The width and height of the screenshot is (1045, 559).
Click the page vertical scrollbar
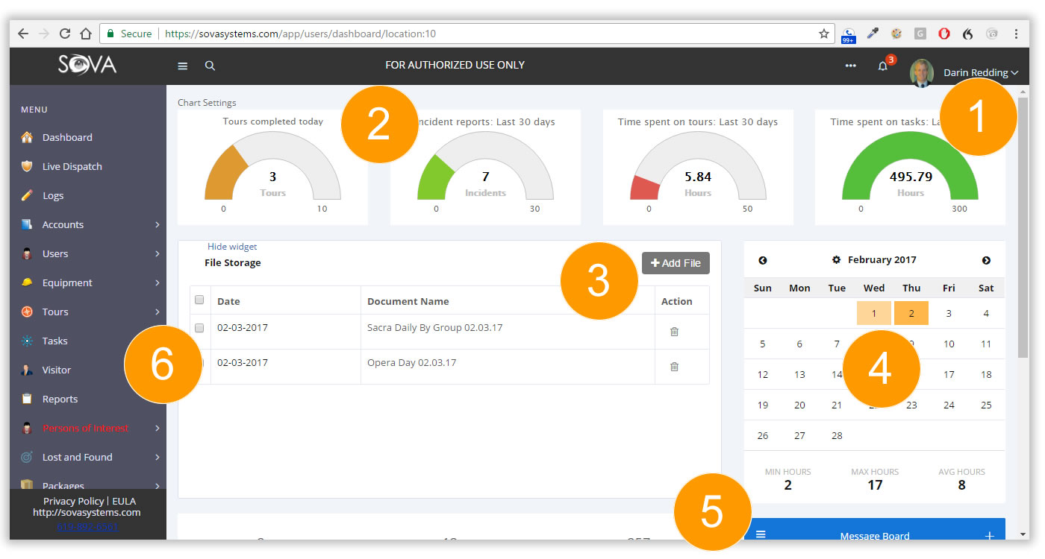click(x=1024, y=224)
